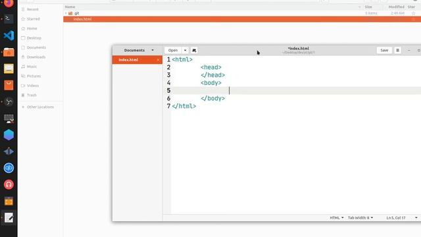Click the <head> line in editor
The image size is (421, 237).
(x=211, y=67)
